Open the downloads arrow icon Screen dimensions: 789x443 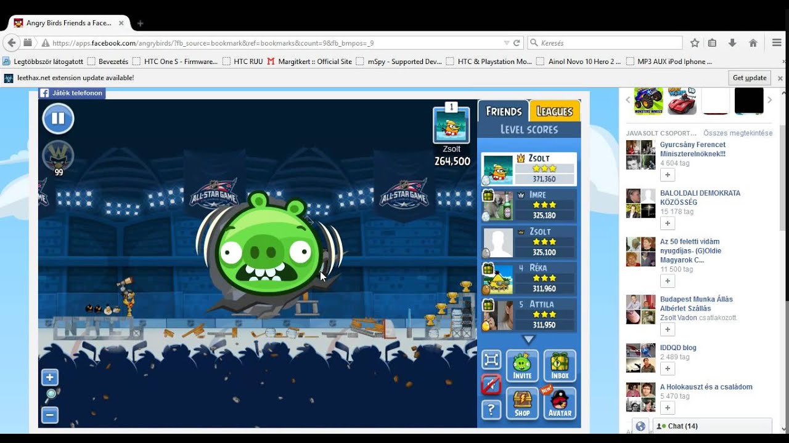tap(732, 43)
